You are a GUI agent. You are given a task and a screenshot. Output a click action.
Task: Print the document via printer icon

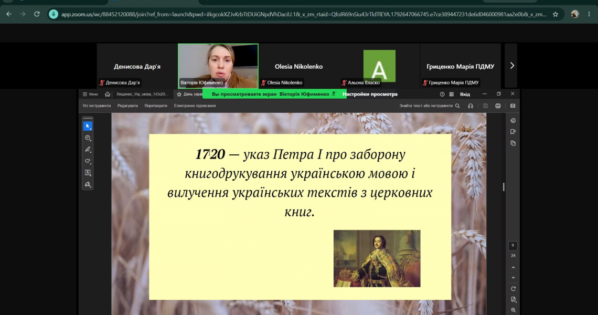pos(498,106)
